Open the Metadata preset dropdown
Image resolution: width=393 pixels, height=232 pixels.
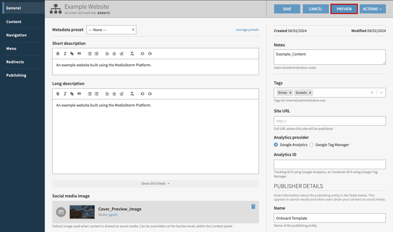click(x=111, y=30)
